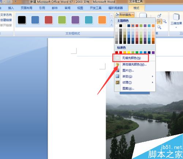
Task: Apply the teal text box style
Action: tap(89, 20)
